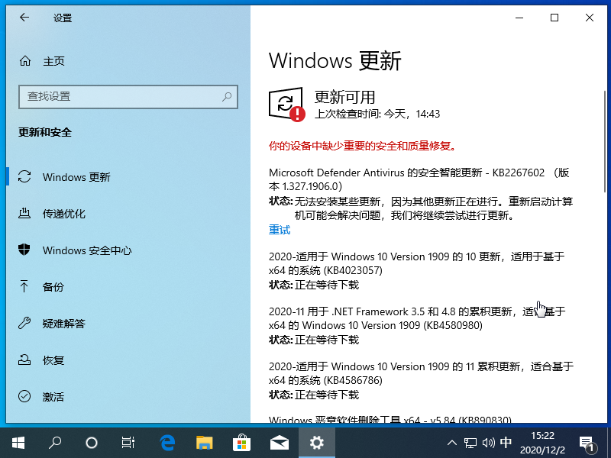Minimize the Settings window
Image resolution: width=611 pixels, height=458 pixels.
pos(519,18)
